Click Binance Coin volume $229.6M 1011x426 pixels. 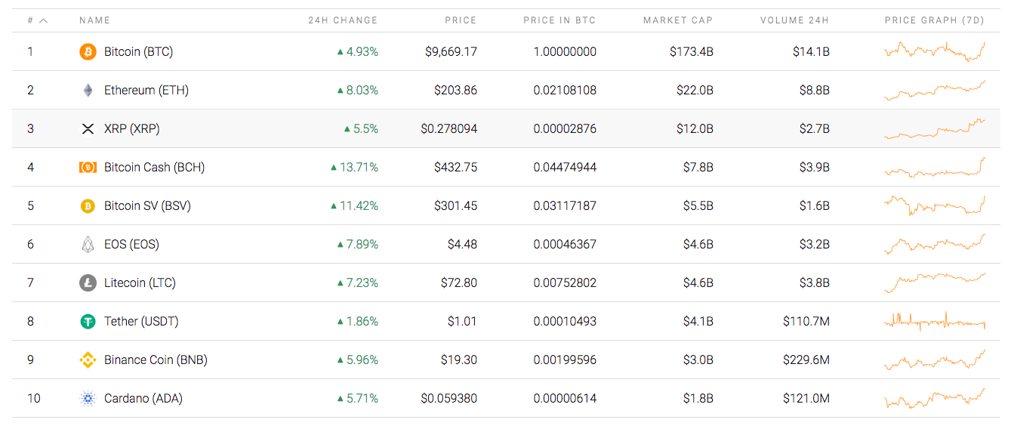(x=806, y=360)
